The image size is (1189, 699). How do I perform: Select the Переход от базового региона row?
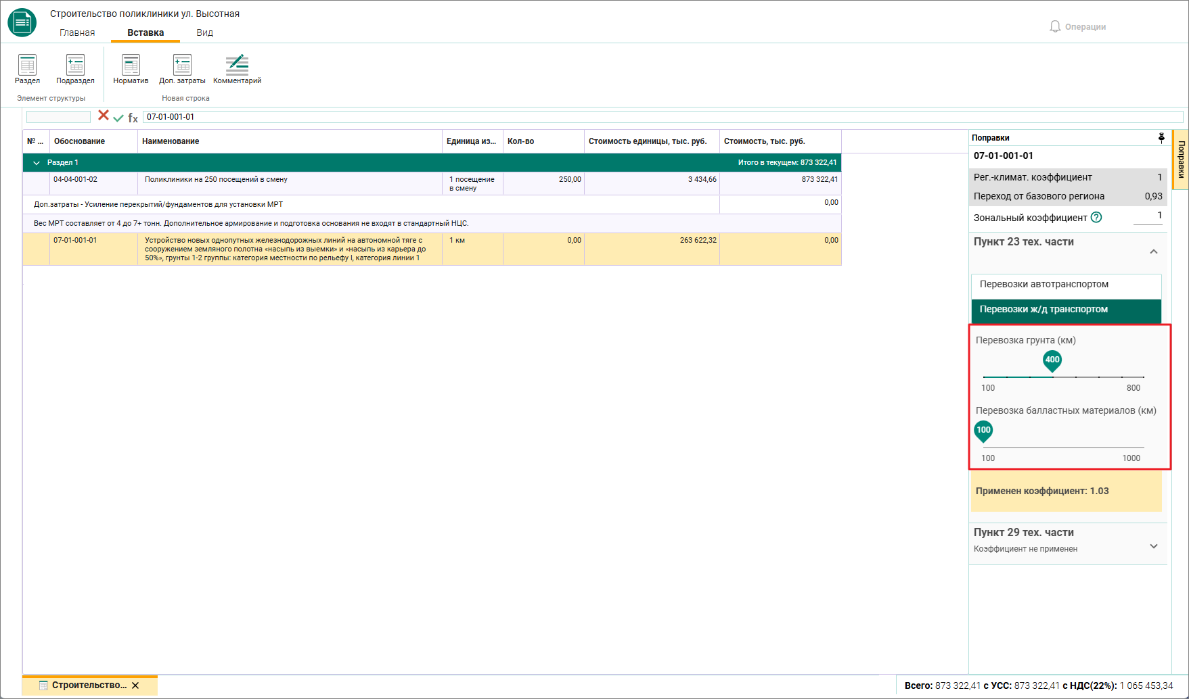tap(1068, 196)
